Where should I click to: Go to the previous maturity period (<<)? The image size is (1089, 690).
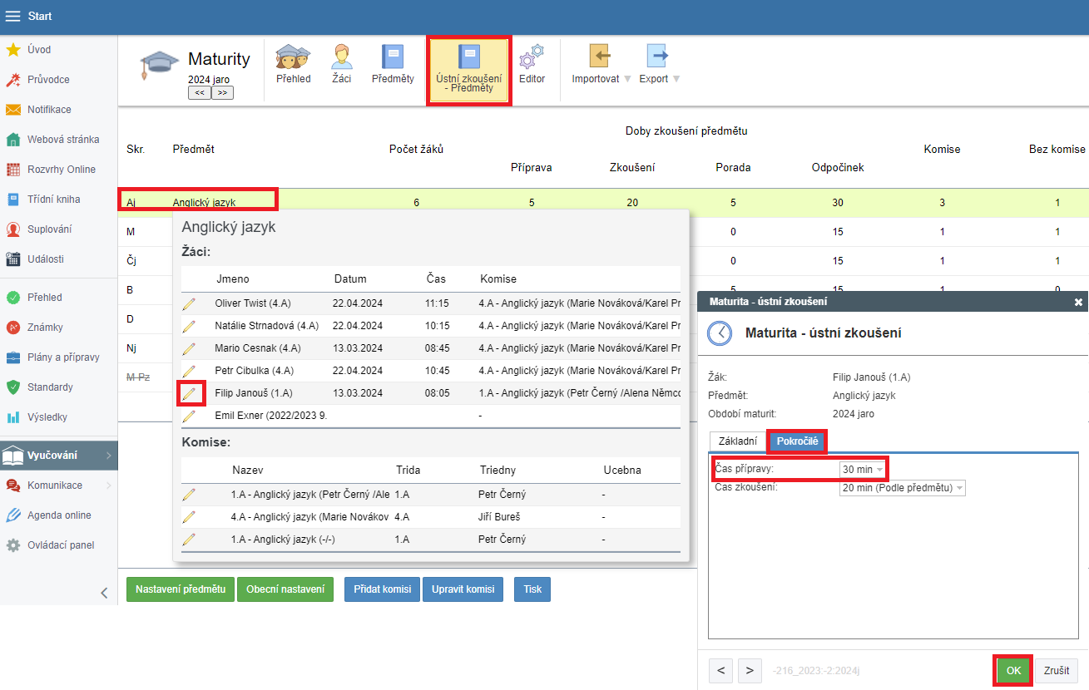point(200,93)
